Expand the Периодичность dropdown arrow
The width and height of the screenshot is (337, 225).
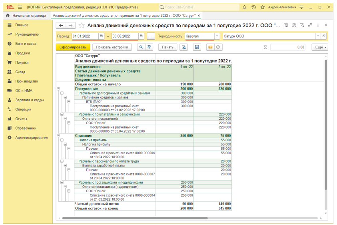pos(217,36)
